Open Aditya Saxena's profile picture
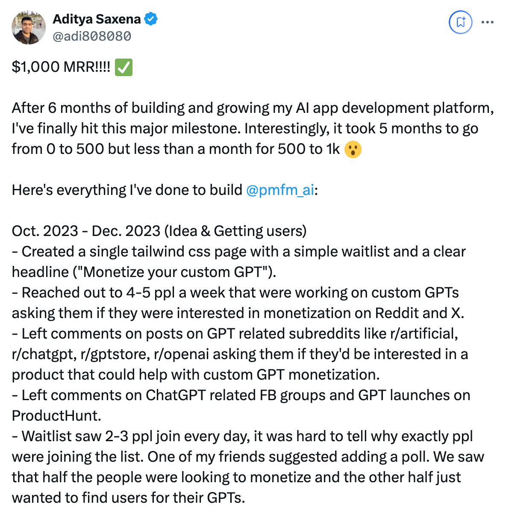 [x=28, y=27]
